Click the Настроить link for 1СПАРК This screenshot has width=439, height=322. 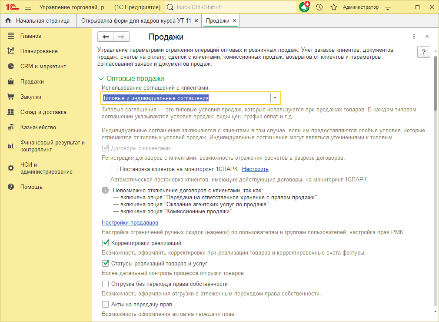tap(255, 169)
